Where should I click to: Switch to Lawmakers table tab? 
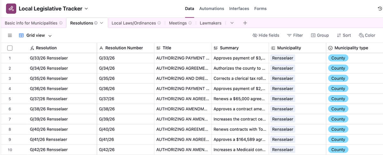click(211, 23)
